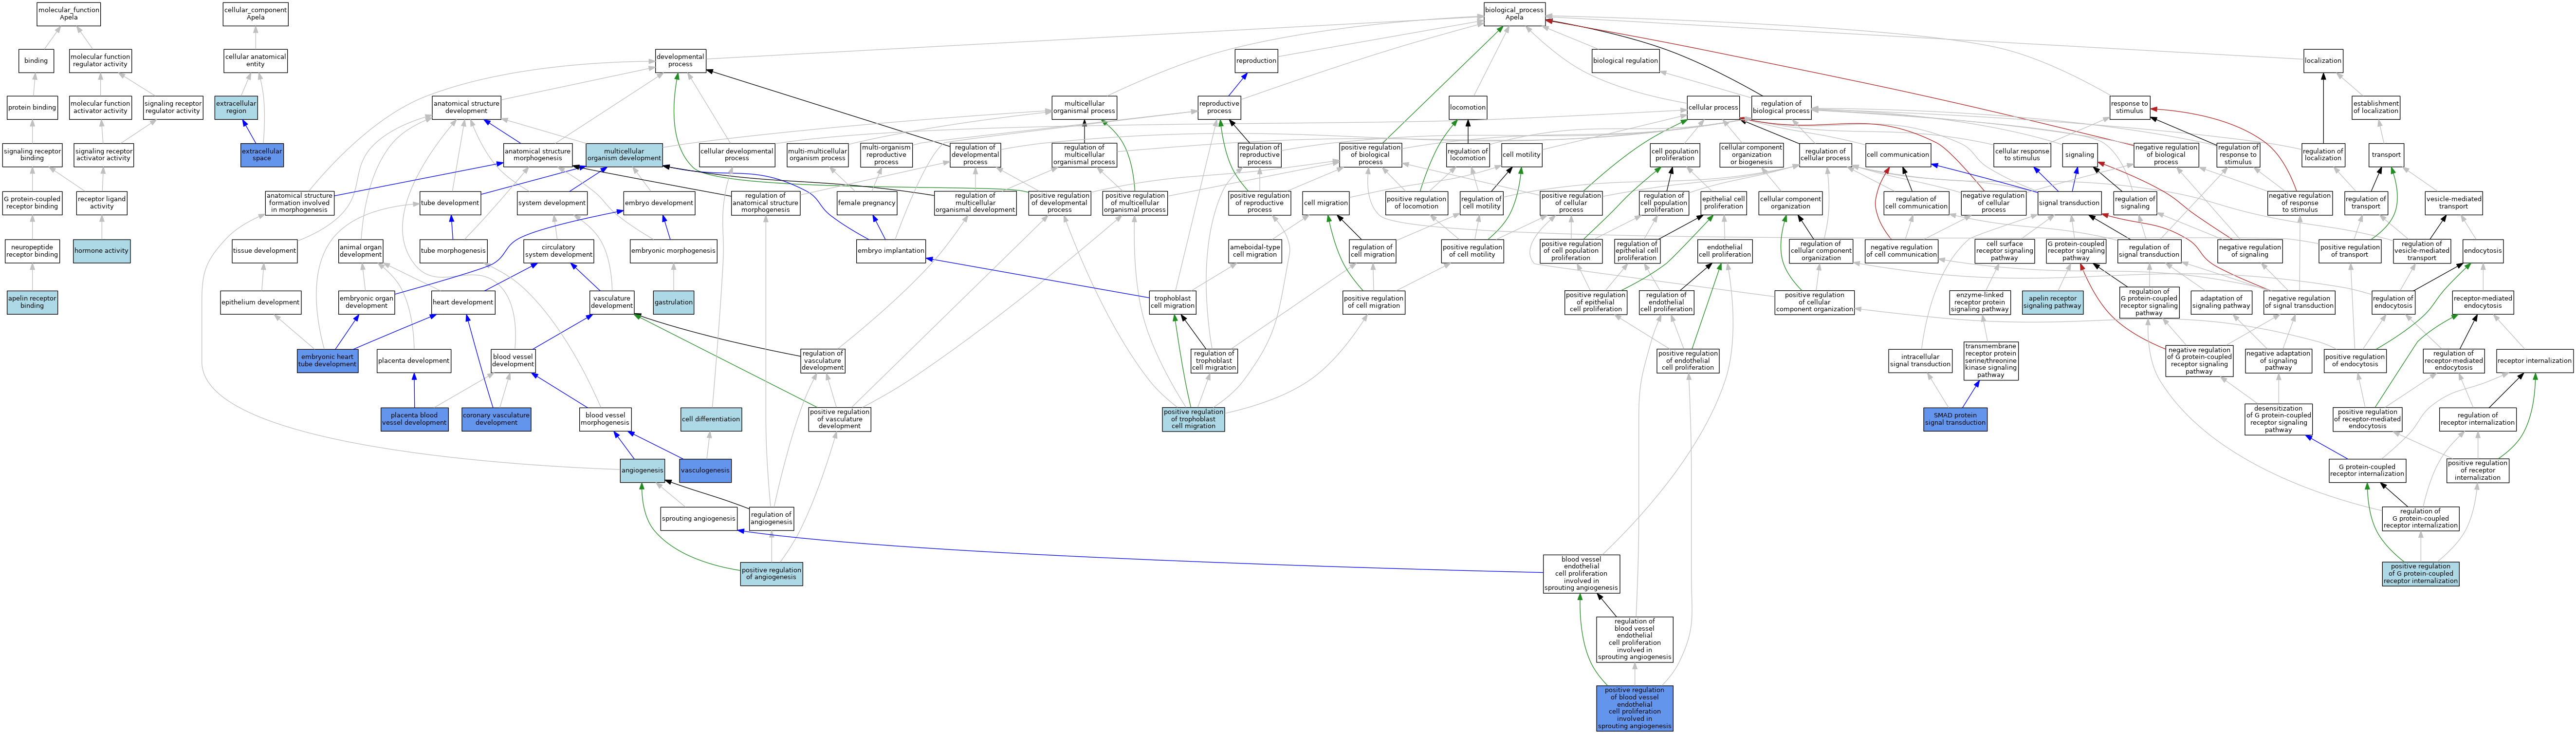Select the 'embryonic heart tube development' node
This screenshot has width=2576, height=734.
328,361
